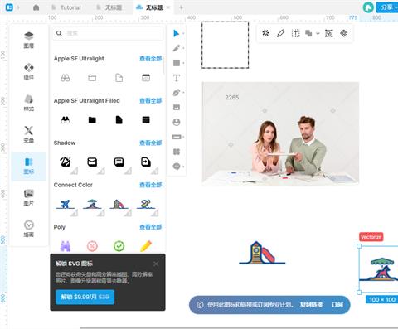Close the active 无标题 tab
Image resolution: width=398 pixels, height=329 pixels.
click(x=168, y=7)
